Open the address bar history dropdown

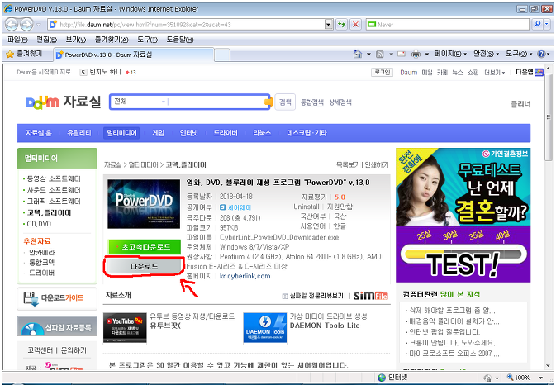[329, 25]
